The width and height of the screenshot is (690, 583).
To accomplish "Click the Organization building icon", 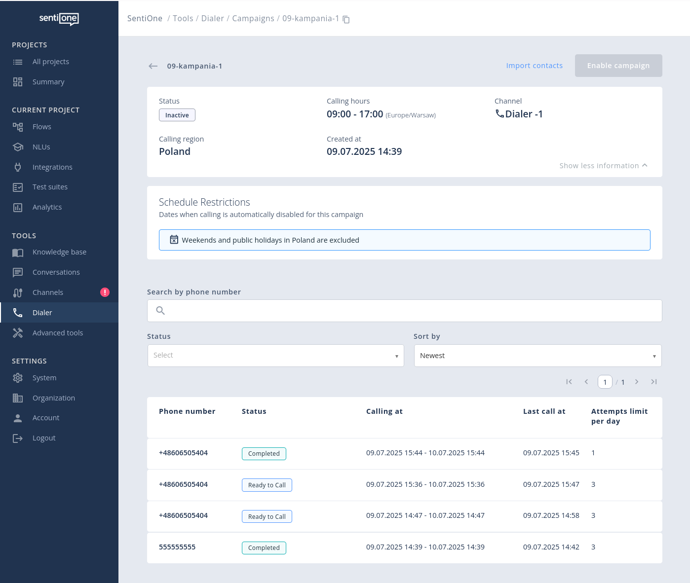I will coord(18,398).
